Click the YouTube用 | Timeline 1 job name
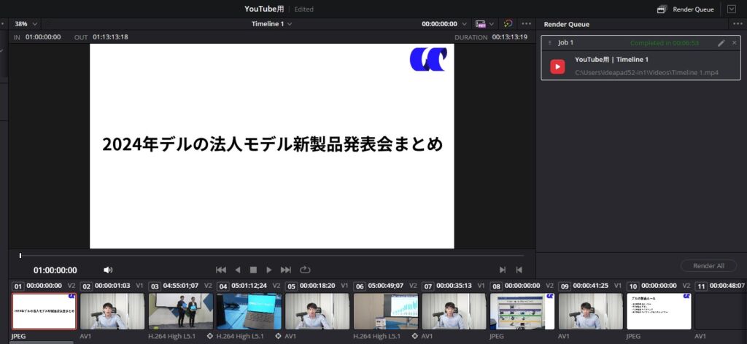747x344 pixels. (x=611, y=60)
